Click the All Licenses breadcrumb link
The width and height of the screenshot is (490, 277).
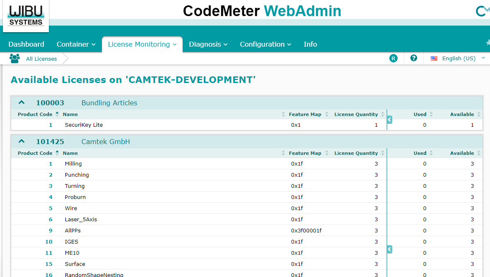[41, 59]
